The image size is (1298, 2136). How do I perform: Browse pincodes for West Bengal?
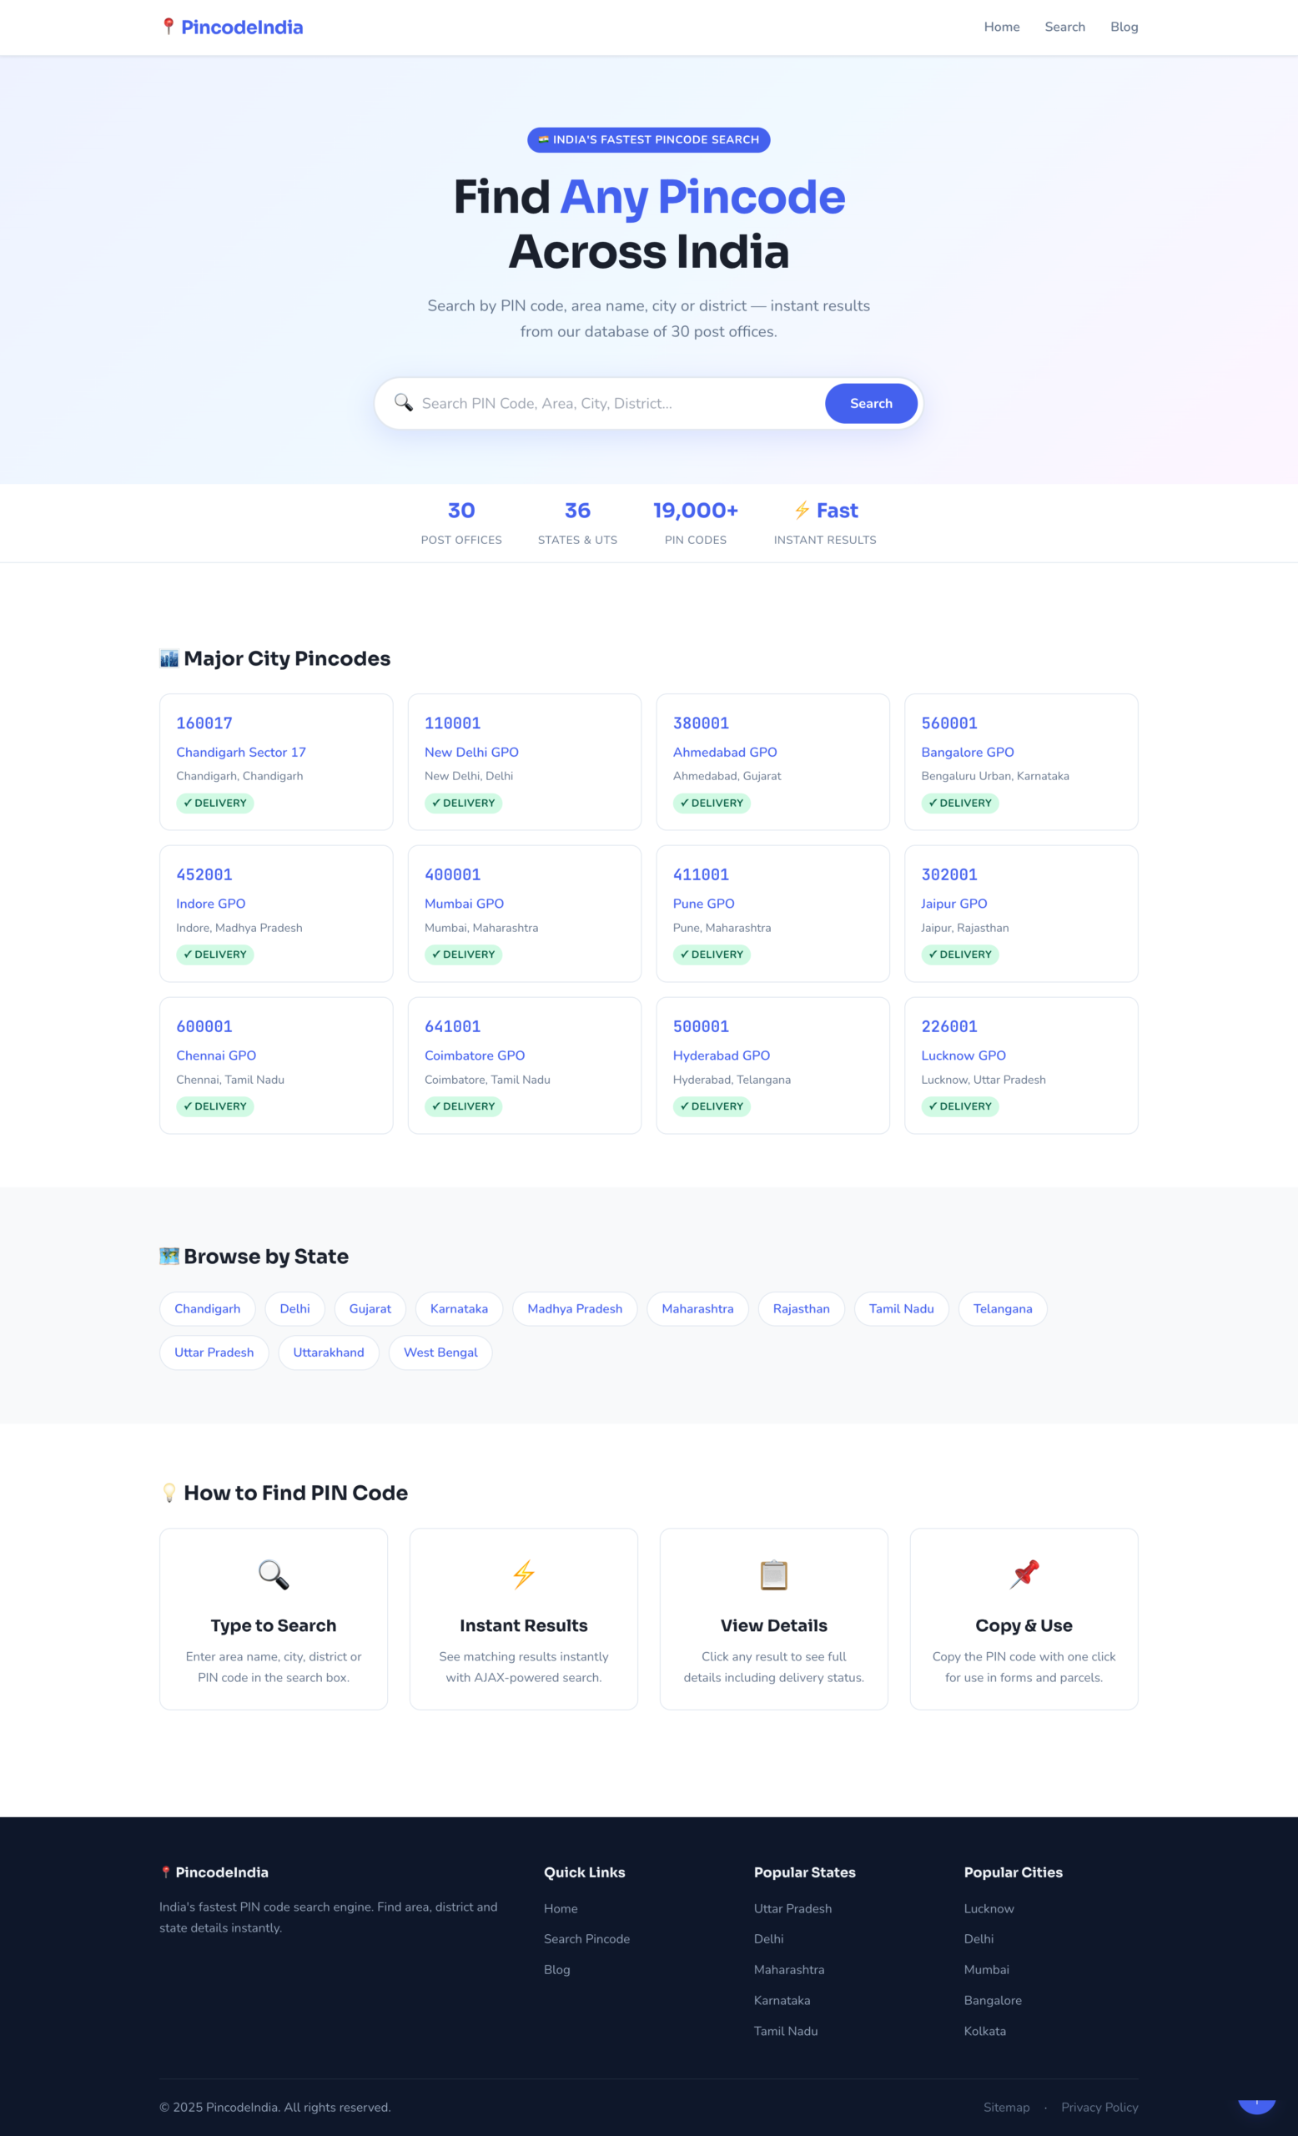pyautogui.click(x=440, y=1353)
